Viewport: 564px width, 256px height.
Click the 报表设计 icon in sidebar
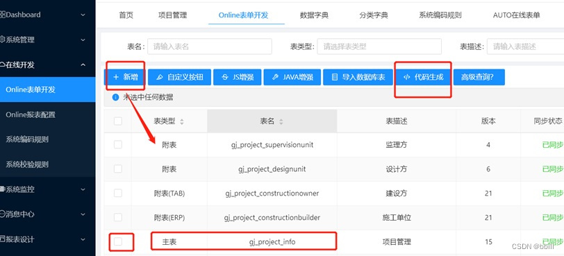3,239
